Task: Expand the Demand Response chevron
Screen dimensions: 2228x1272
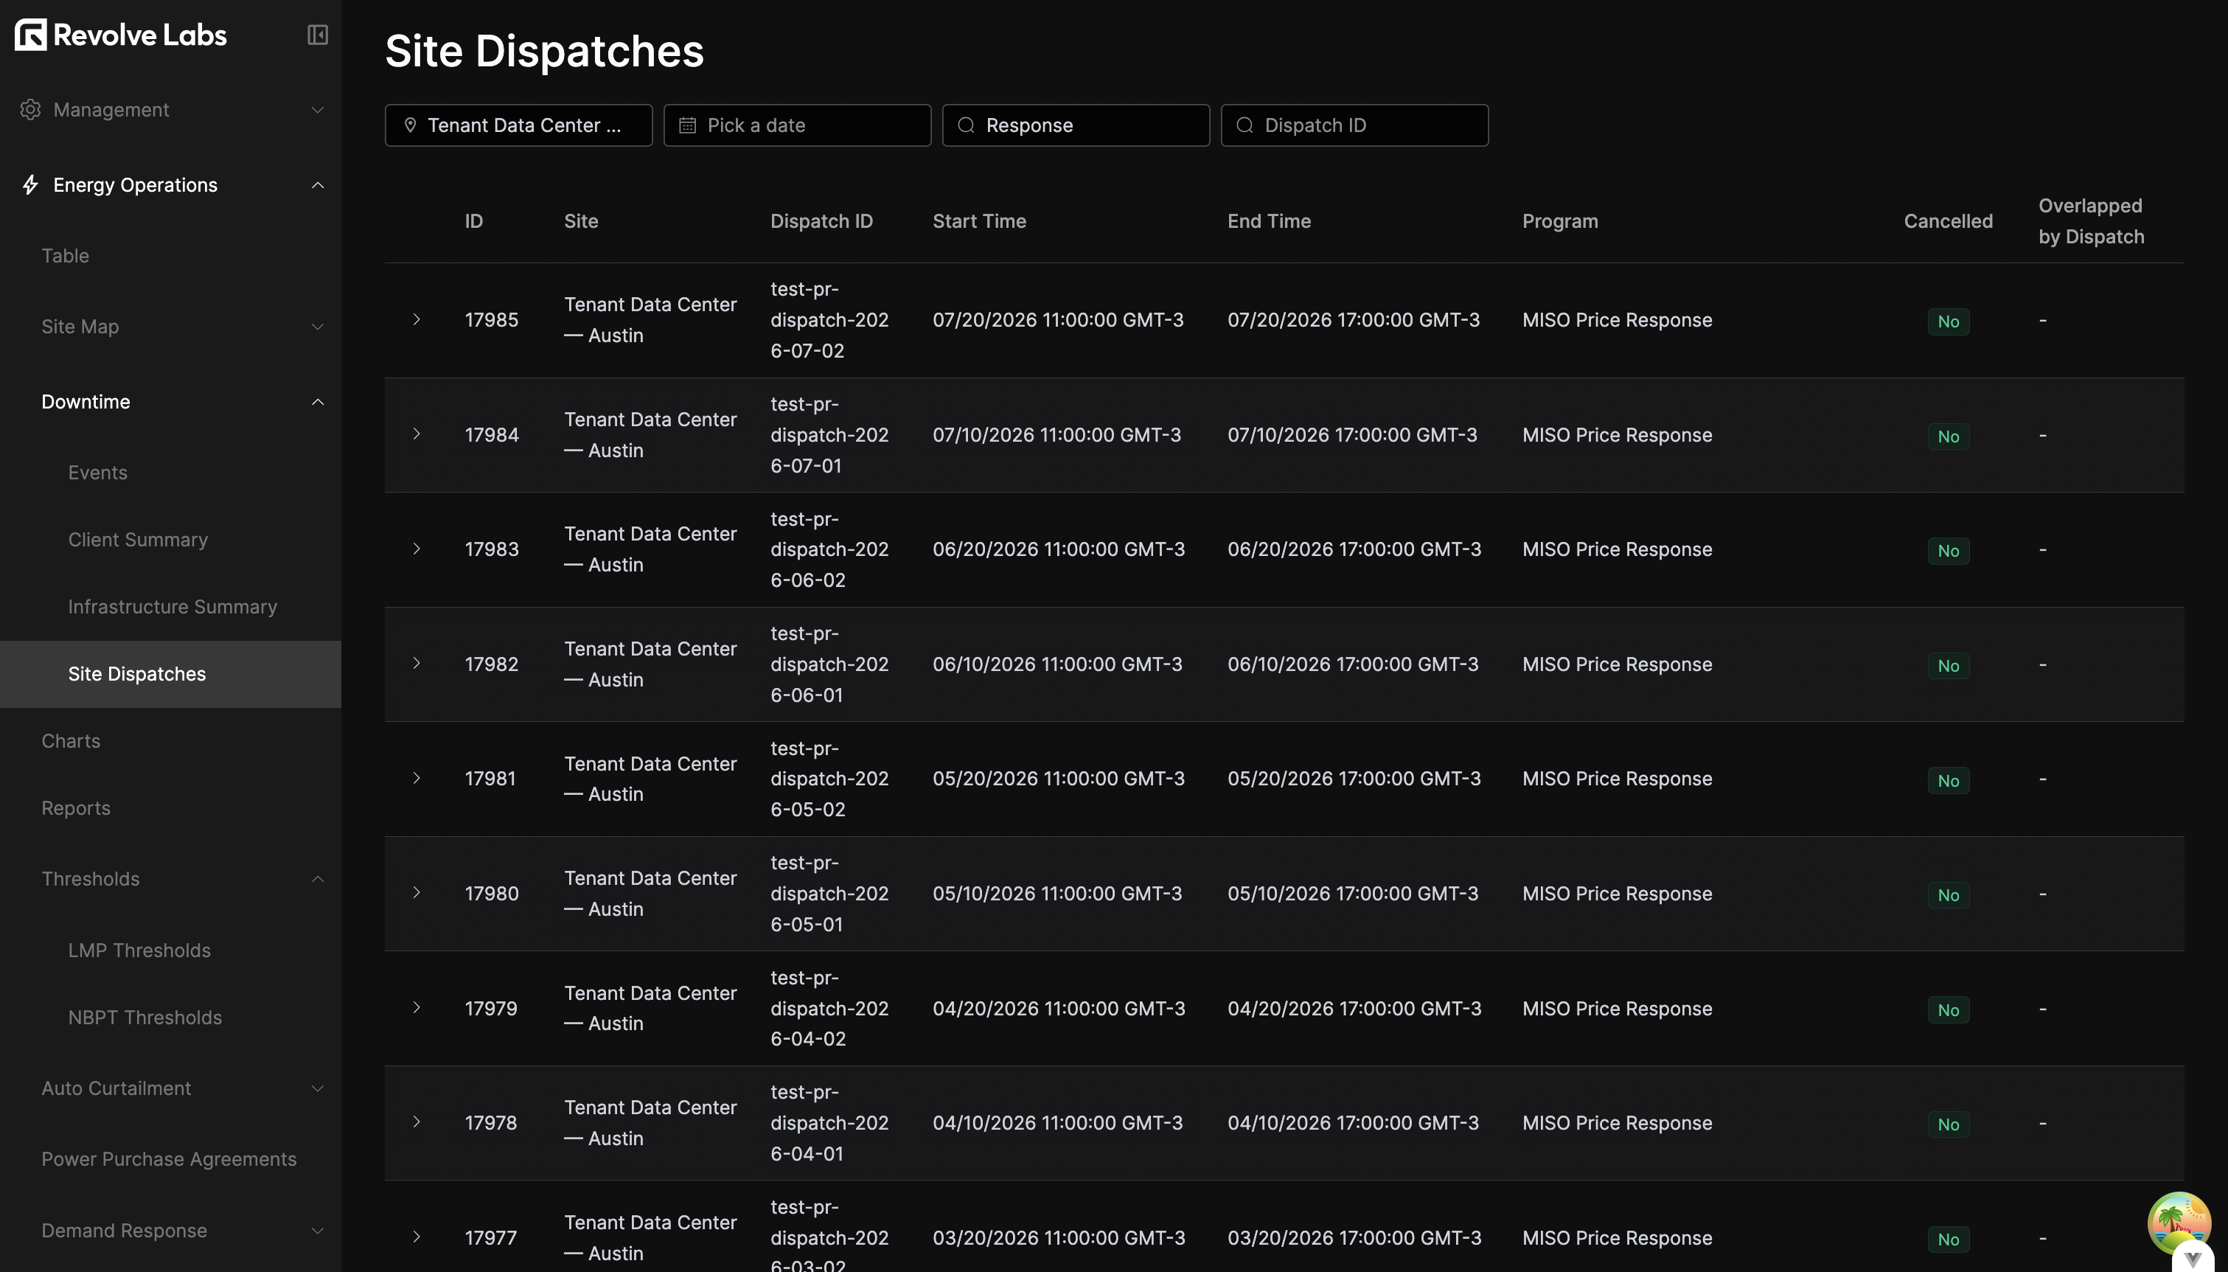Action: pyautogui.click(x=318, y=1231)
